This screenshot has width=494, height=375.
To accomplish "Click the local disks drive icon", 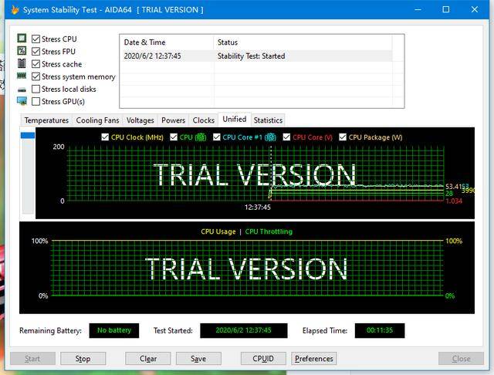I will click(x=22, y=90).
